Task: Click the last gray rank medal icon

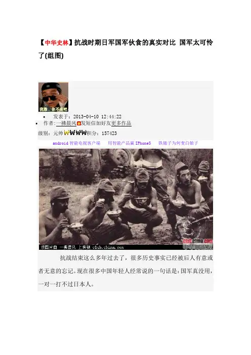Action: 85,132
